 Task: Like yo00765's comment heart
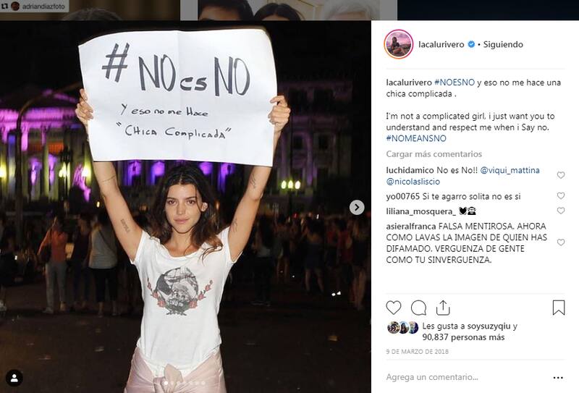point(561,195)
